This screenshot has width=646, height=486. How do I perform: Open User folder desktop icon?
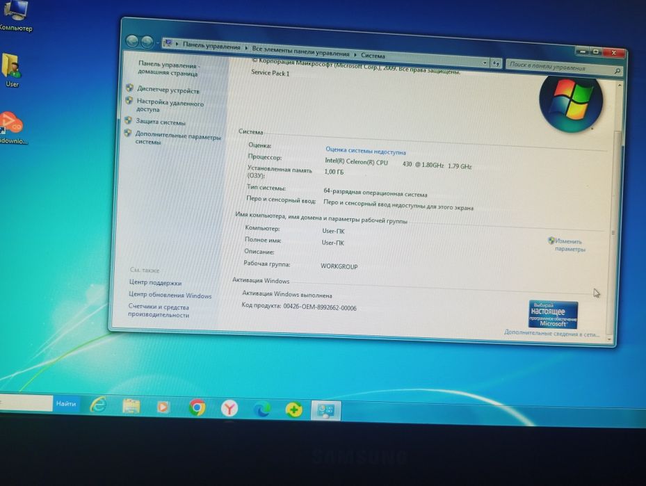click(12, 70)
